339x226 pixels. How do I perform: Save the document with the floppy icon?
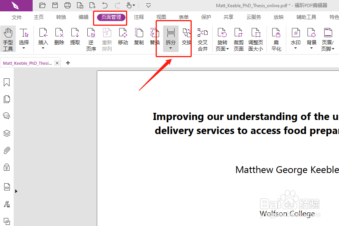click(55, 5)
